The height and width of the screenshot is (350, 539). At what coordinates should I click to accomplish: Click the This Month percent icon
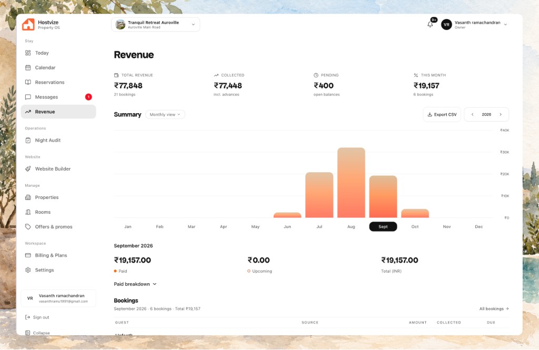click(416, 75)
